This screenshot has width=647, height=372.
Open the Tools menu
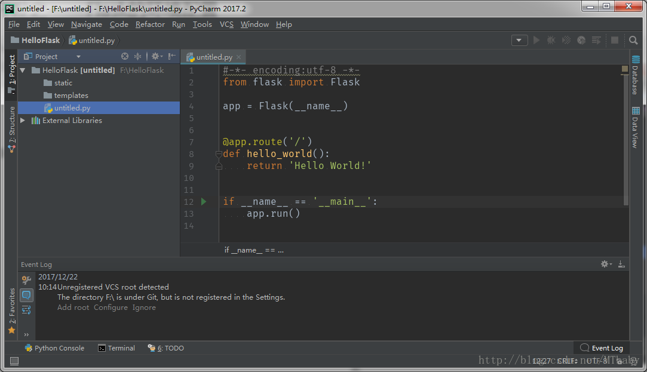(x=202, y=24)
